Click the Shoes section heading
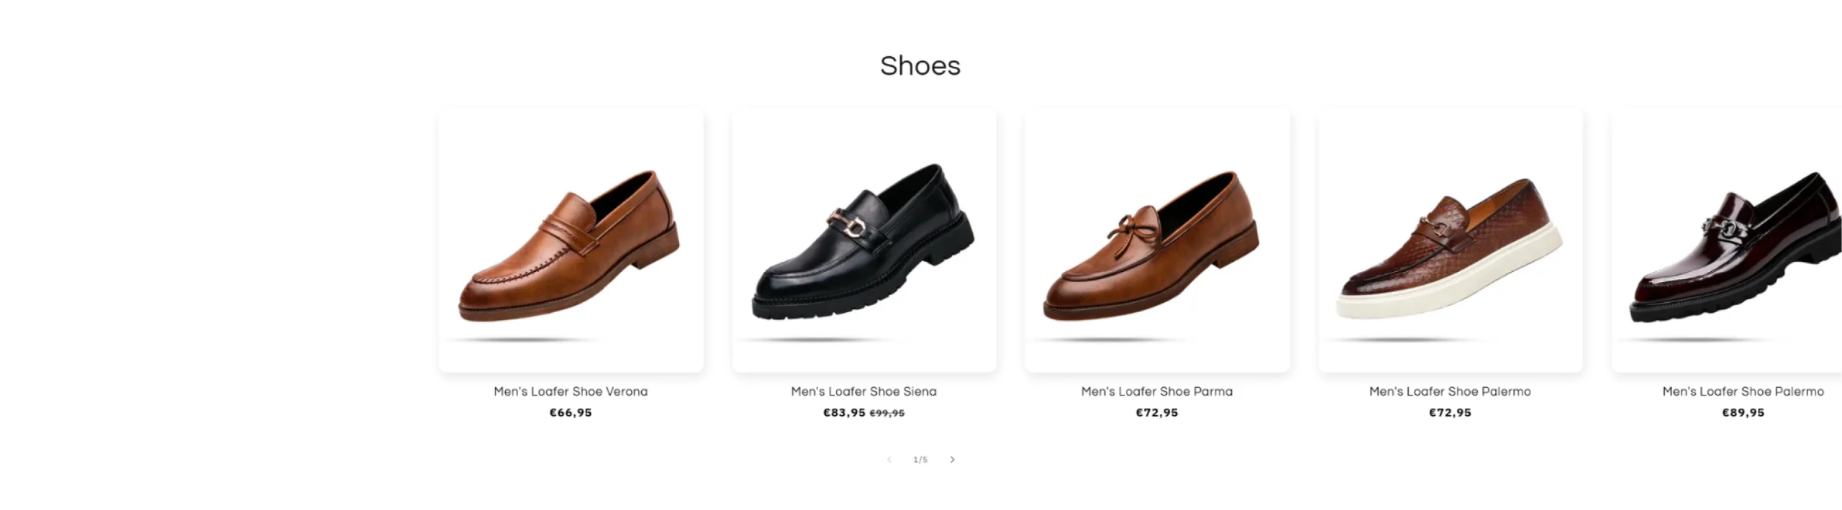1842x510 pixels. click(x=920, y=65)
